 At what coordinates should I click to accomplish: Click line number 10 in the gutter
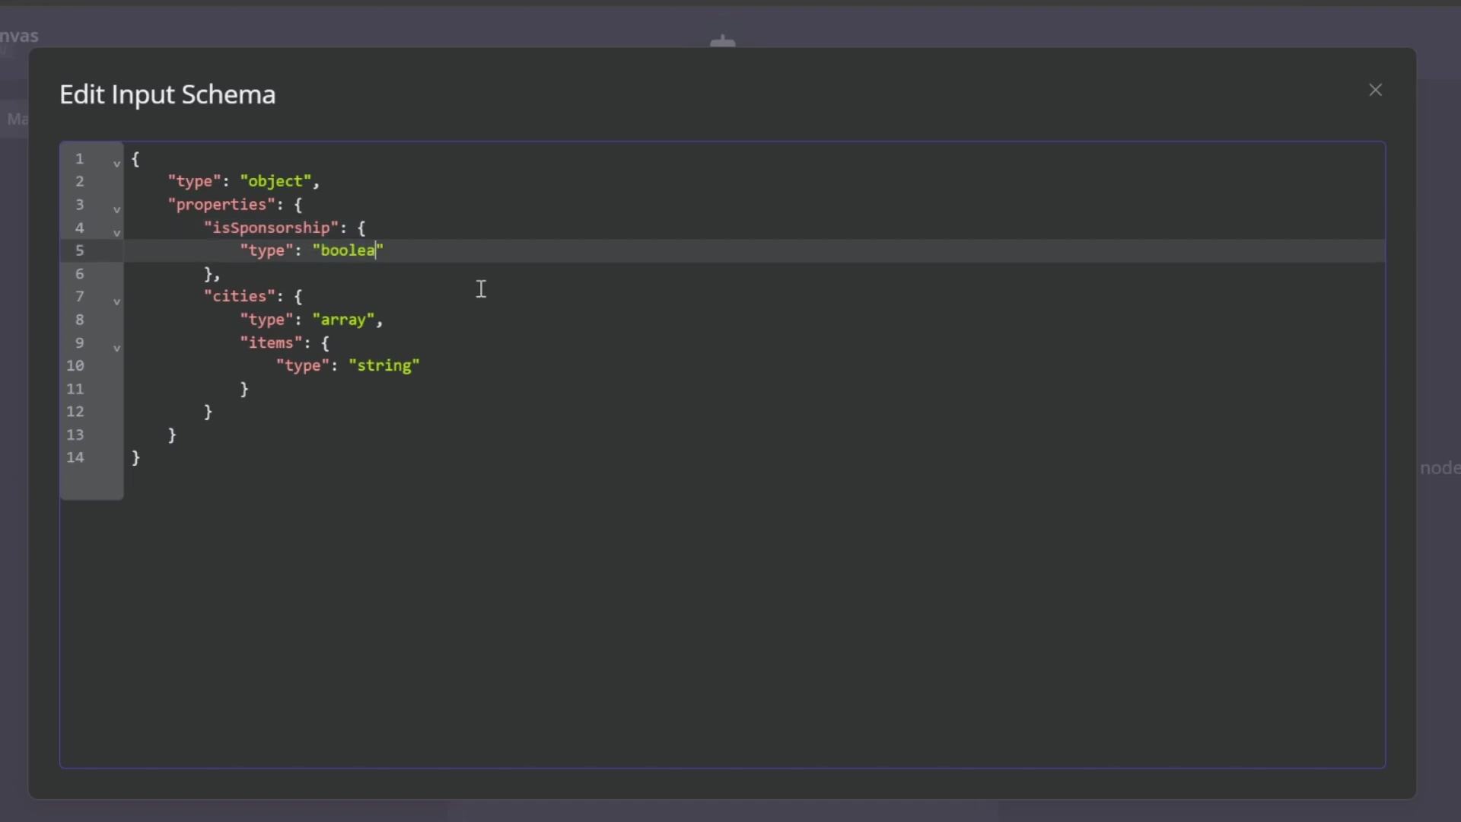click(75, 365)
